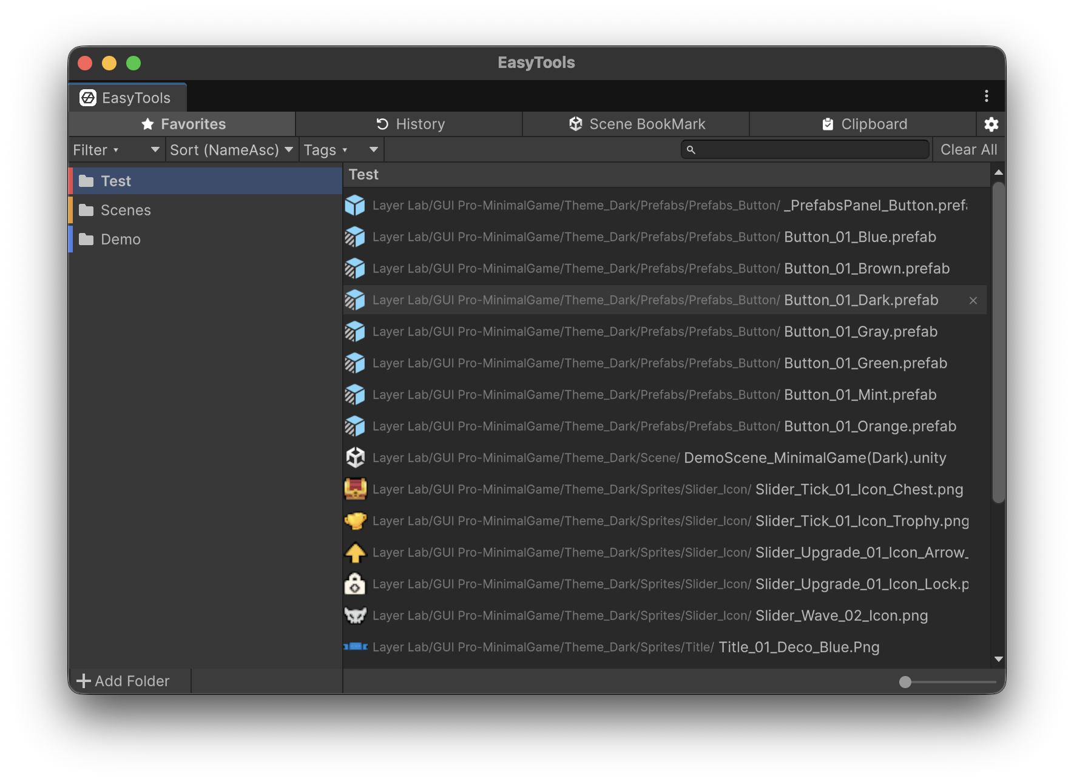
Task: Open the Filter dropdown
Action: coord(117,150)
